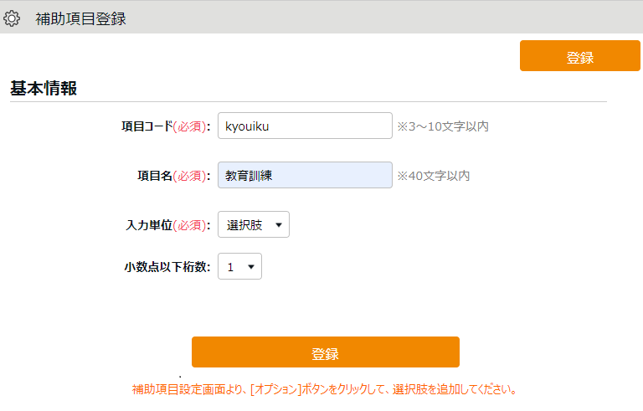Screen dimensions: 643x411
Task: Click the bottom wide orange 登録 button
Action: 325,352
